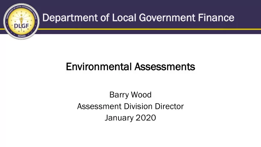Click the 'Environmental Assessments' slide title
The width and height of the screenshot is (261, 147).
[130, 67]
